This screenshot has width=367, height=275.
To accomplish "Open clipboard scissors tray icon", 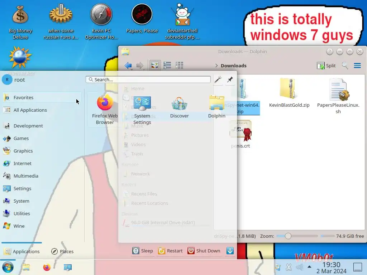I will point(289,267).
